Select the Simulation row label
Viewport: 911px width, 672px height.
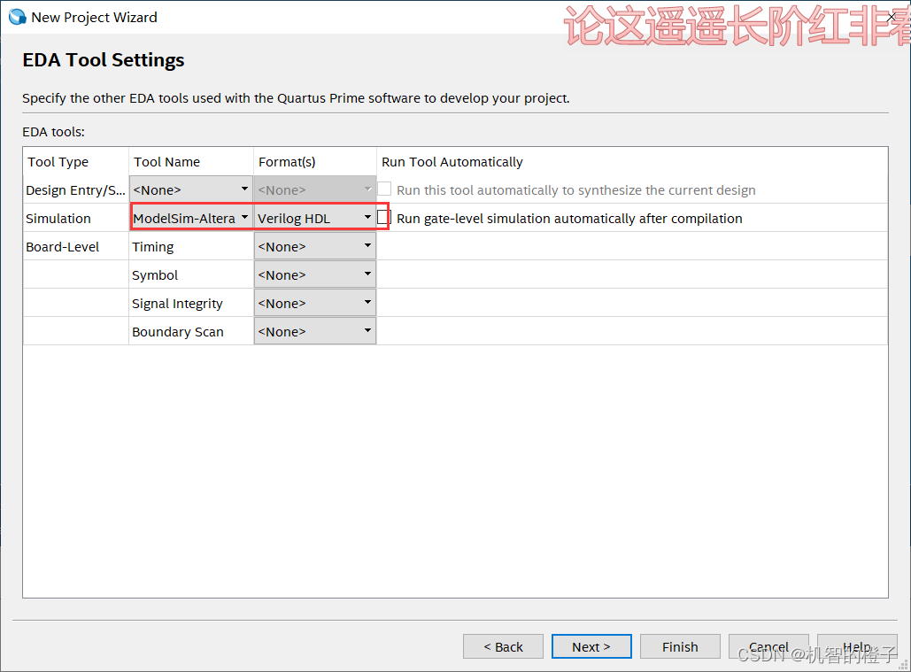pyautogui.click(x=58, y=219)
